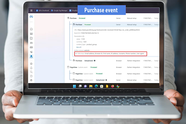Launch Firefox from the taskbar
The height and width of the screenshot is (124, 186).
pos(112,86)
